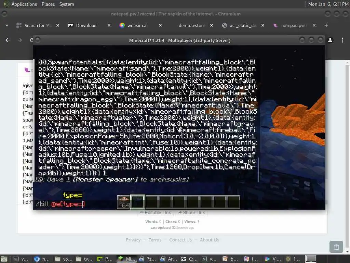Image resolution: width=350 pixels, height=263 pixels.
Task: Switch to the 'yo...' folder taskbar window
Action: coord(63,259)
